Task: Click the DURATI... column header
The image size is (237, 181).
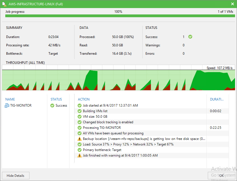Action: point(217,99)
